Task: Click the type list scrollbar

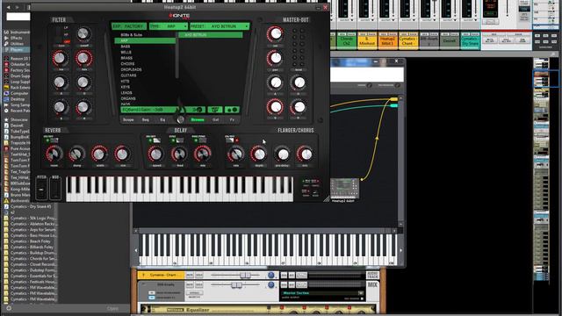Action: pyautogui.click(x=177, y=54)
